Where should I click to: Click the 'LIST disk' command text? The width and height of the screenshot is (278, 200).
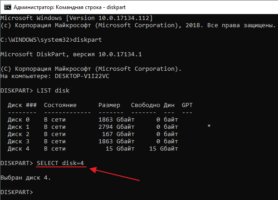point(53,91)
